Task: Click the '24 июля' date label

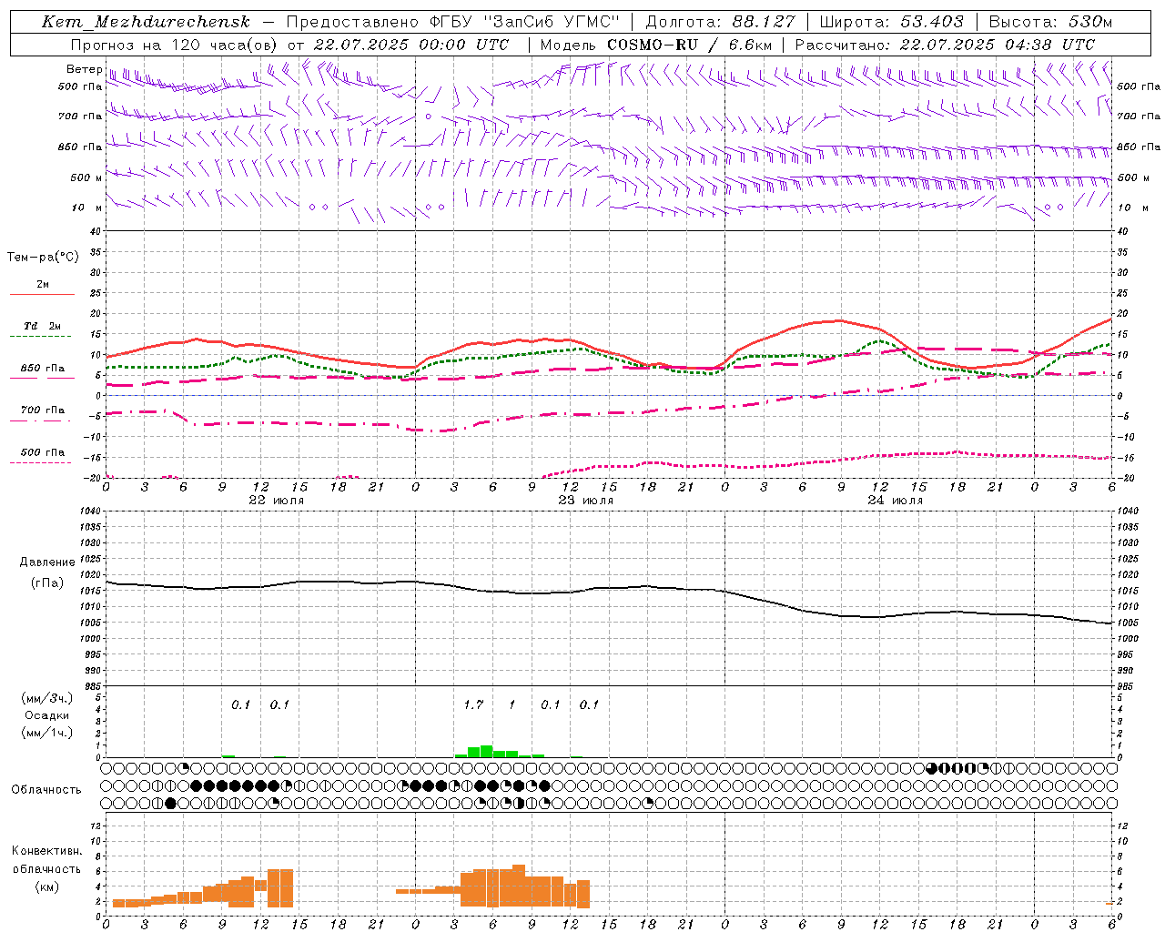Action: click(x=895, y=501)
